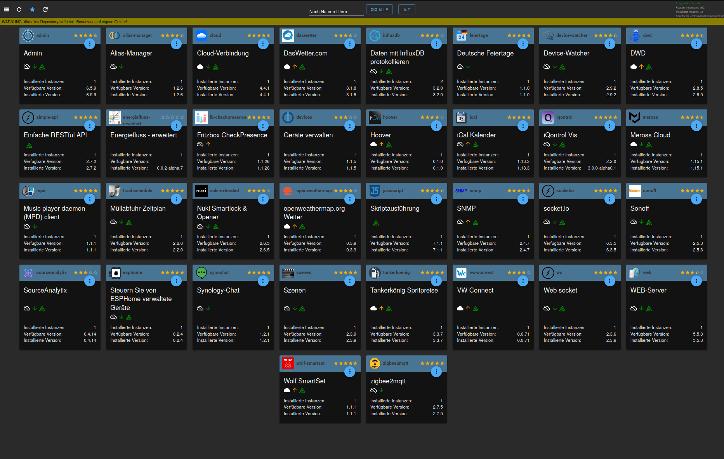Open the star rating of the snmp adapter
This screenshot has width=724, height=459.
point(519,191)
